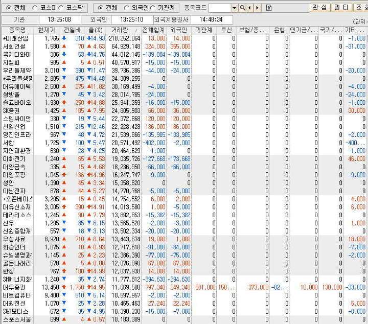The width and height of the screenshot is (368, 324).
Task: Select the 대우증권 stock name
Action: click(14, 287)
